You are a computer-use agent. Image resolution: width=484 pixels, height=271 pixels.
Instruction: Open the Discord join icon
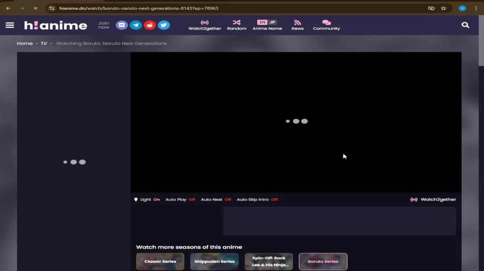(x=121, y=25)
